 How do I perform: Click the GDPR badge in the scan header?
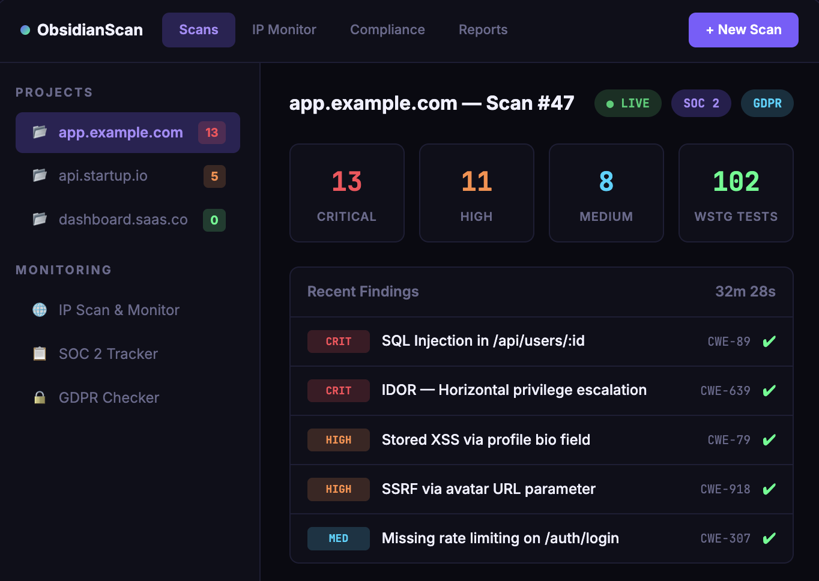[767, 103]
